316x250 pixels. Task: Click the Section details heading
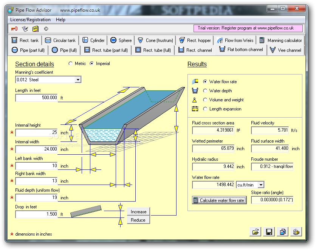[x=35, y=64]
